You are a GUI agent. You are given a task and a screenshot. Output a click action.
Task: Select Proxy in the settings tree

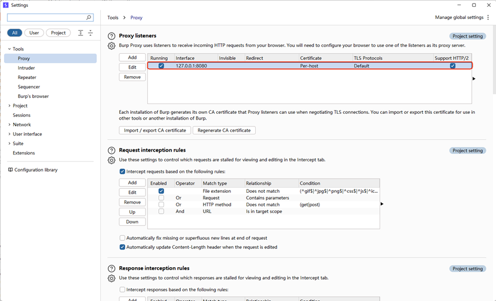point(50,58)
